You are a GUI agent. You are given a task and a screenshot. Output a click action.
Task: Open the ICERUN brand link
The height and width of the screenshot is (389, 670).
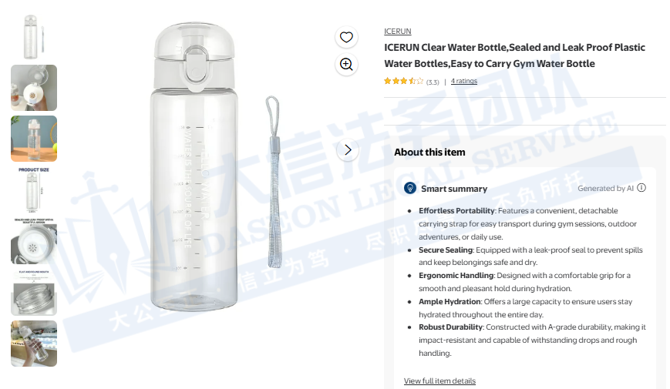pyautogui.click(x=398, y=32)
